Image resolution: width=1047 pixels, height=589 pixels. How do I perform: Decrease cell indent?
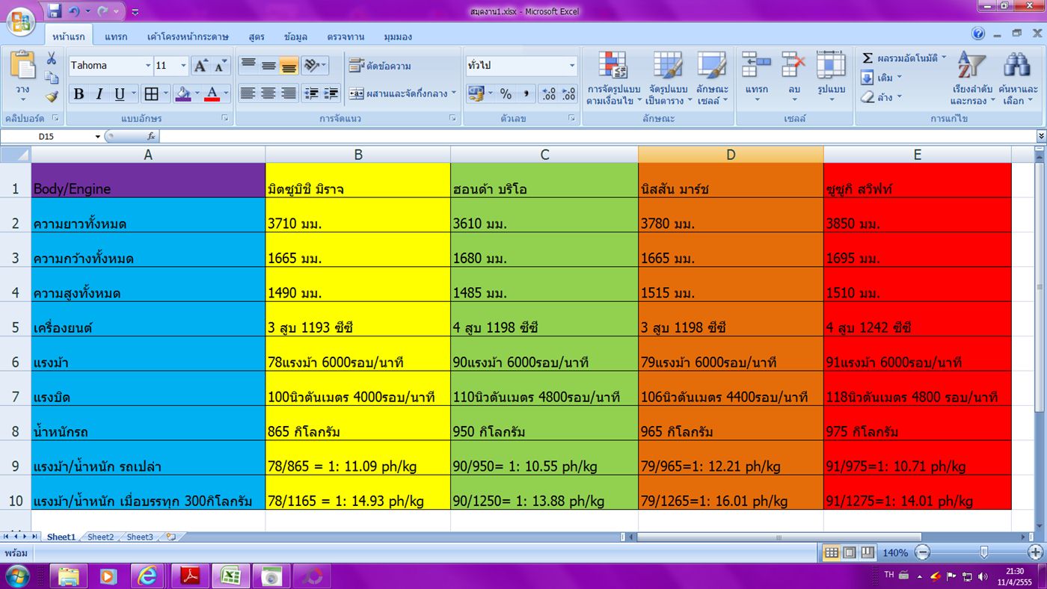[x=313, y=94]
